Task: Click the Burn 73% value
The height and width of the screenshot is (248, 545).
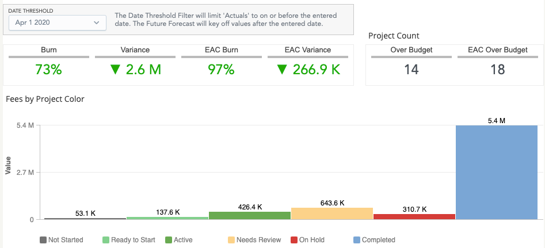Action: [49, 70]
